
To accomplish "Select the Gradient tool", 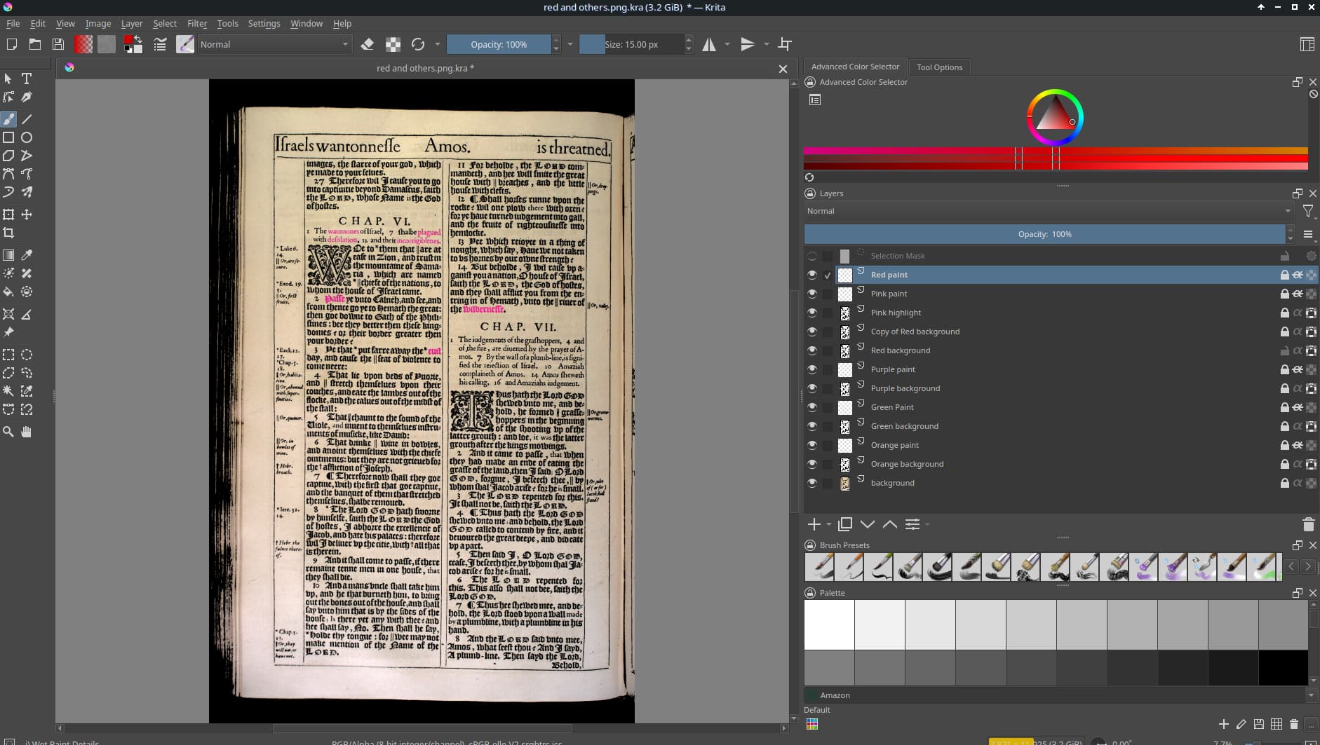I will point(8,255).
